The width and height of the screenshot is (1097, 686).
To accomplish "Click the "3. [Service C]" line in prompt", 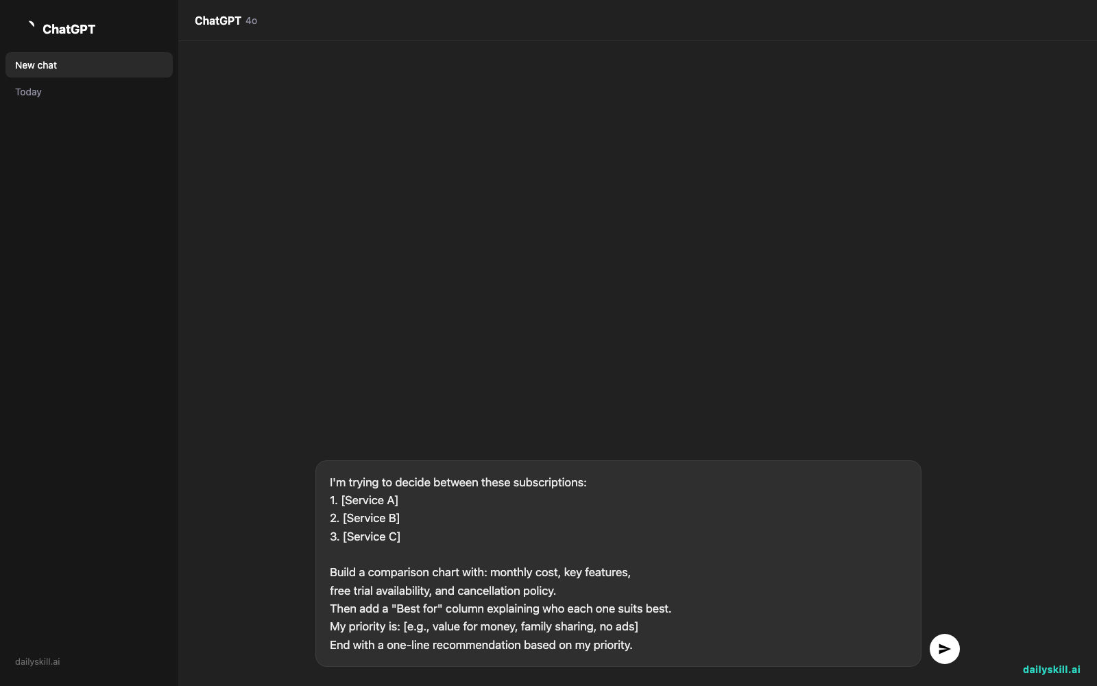I will click(365, 536).
